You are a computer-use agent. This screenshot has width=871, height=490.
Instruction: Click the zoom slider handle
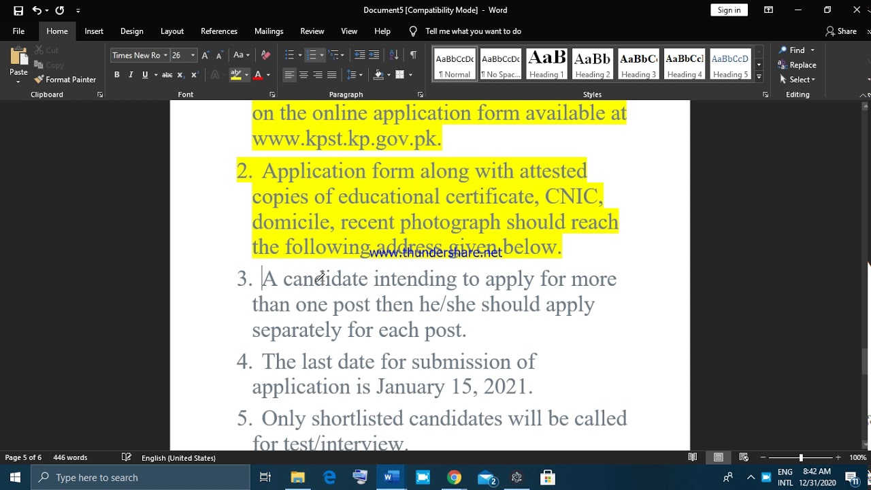tap(801, 457)
